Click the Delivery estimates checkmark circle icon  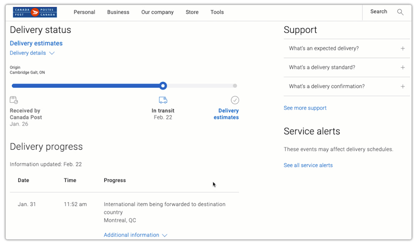click(235, 100)
